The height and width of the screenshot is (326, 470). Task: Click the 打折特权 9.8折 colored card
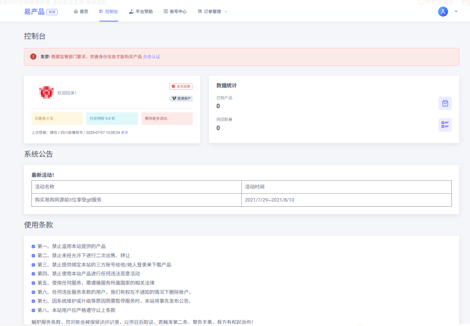click(112, 118)
